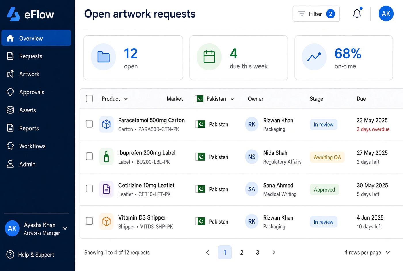The image size is (403, 271).
Task: Open the Workflows sidebar item
Action: (x=36, y=146)
